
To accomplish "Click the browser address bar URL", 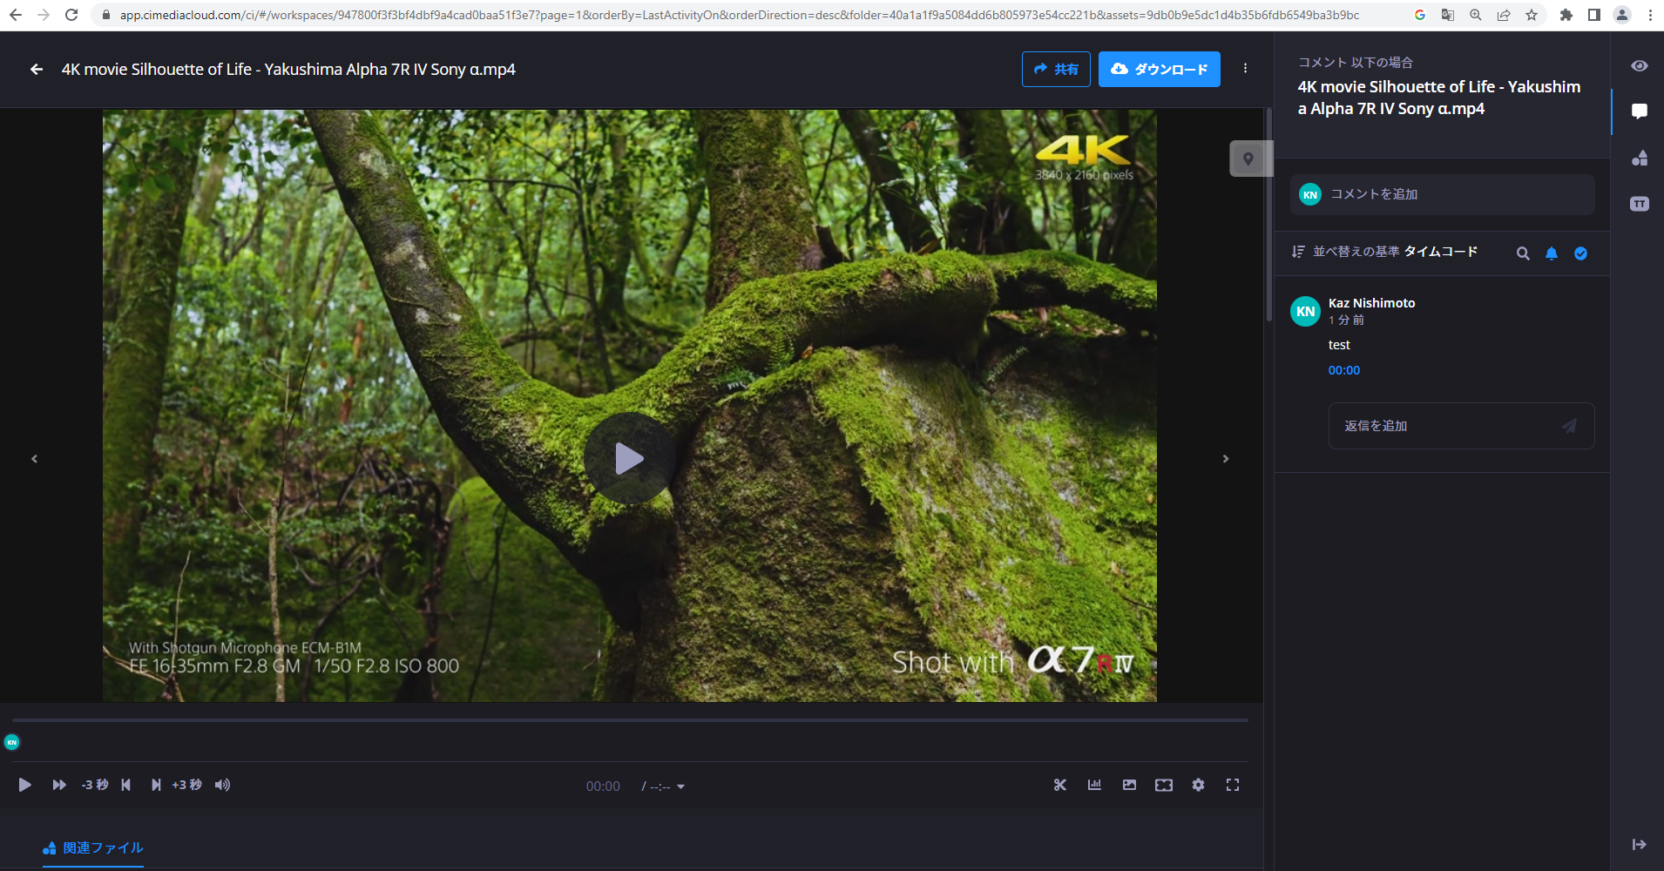I will coord(740,15).
